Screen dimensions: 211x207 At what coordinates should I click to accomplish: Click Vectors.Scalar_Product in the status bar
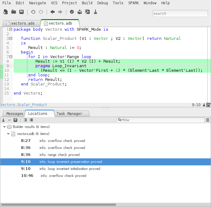(x=24, y=105)
